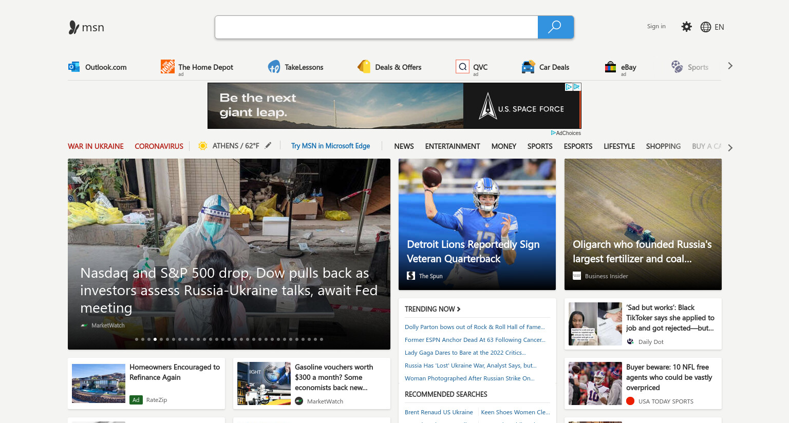Open settings with the gear icon

click(686, 27)
